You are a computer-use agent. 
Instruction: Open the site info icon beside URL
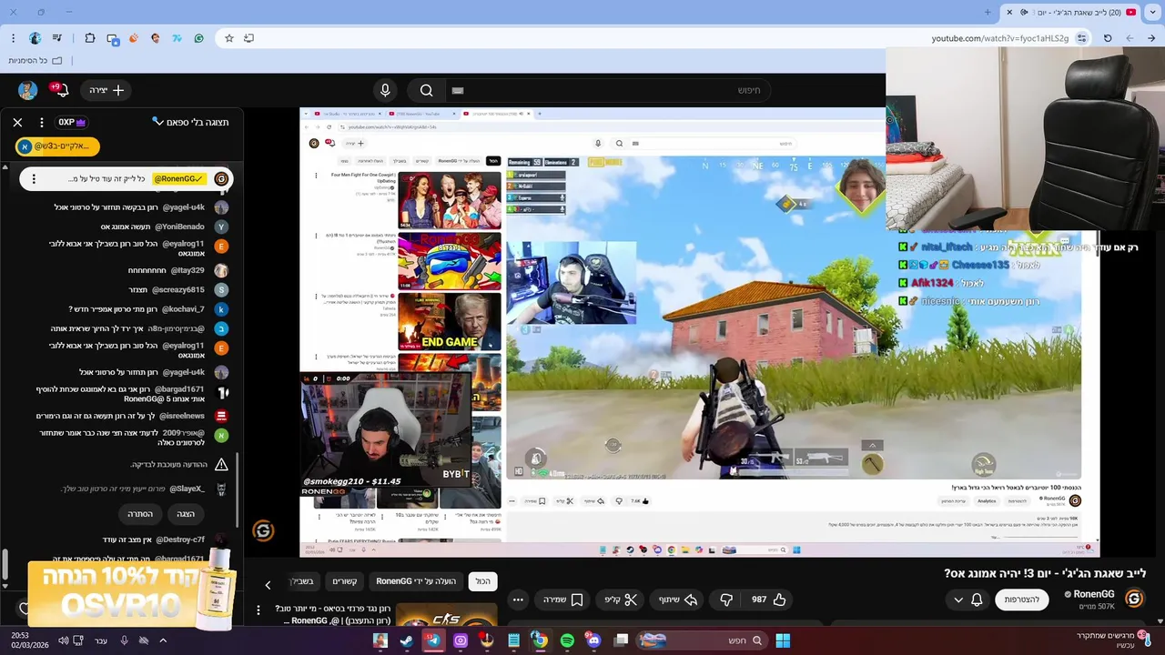[1081, 38]
